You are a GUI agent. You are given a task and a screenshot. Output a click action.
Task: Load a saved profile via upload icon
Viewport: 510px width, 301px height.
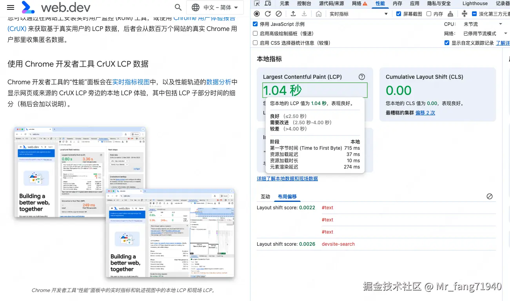pyautogui.click(x=293, y=13)
